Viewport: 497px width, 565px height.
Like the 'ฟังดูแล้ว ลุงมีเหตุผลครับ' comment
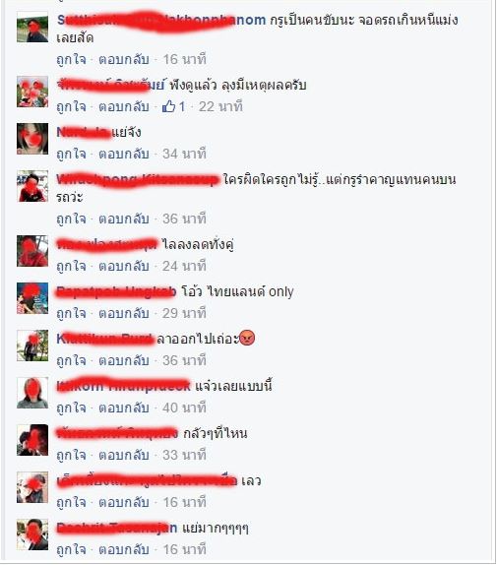tap(71, 107)
